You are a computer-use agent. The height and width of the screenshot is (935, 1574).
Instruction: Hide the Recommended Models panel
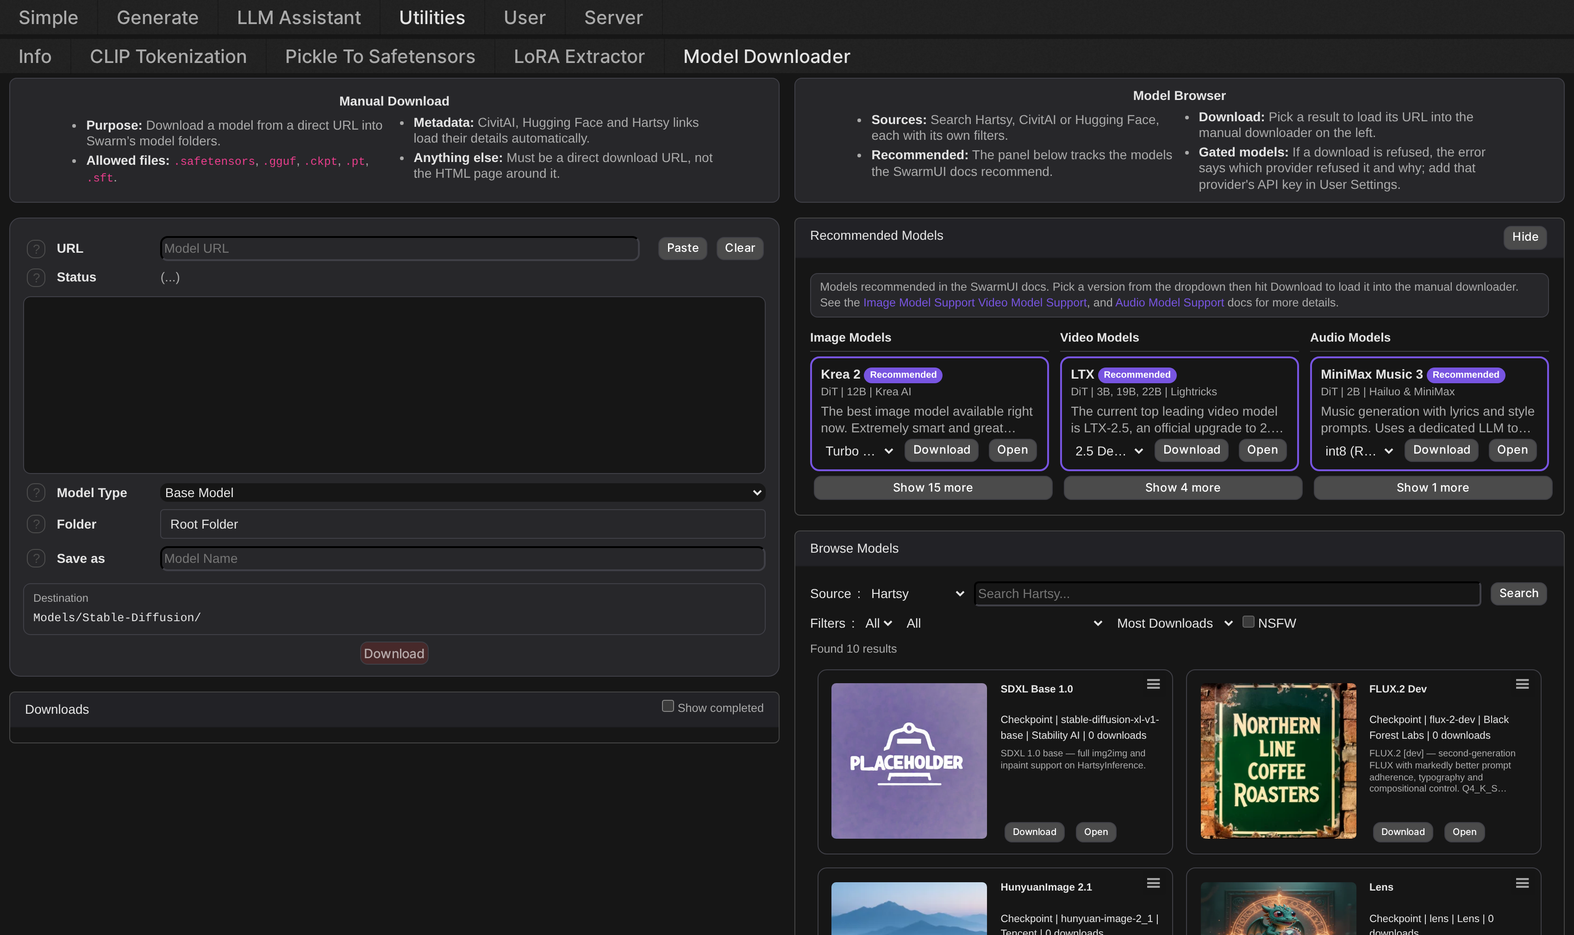point(1525,237)
